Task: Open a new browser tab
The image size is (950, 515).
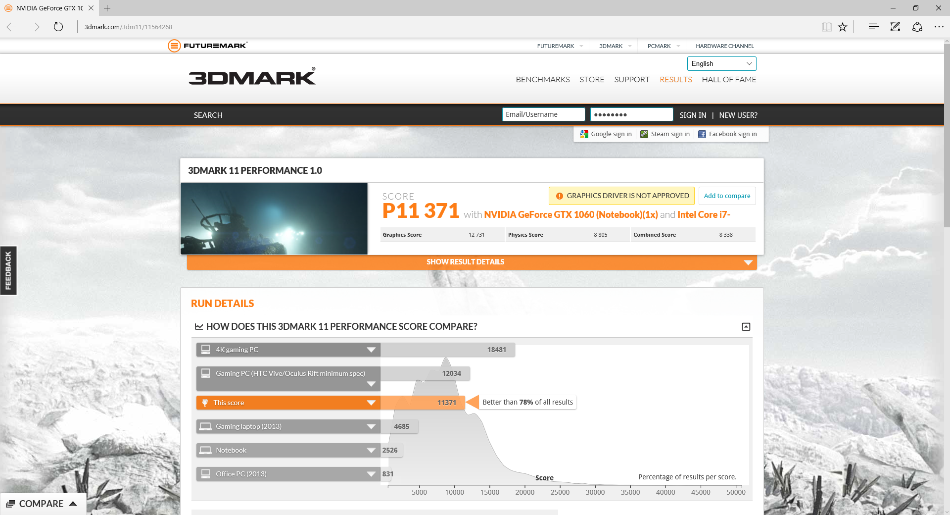Action: (x=107, y=8)
